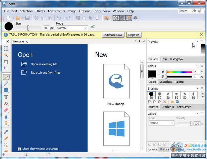
Task: Create a Windows icon from image
Action: pos(78,18)
